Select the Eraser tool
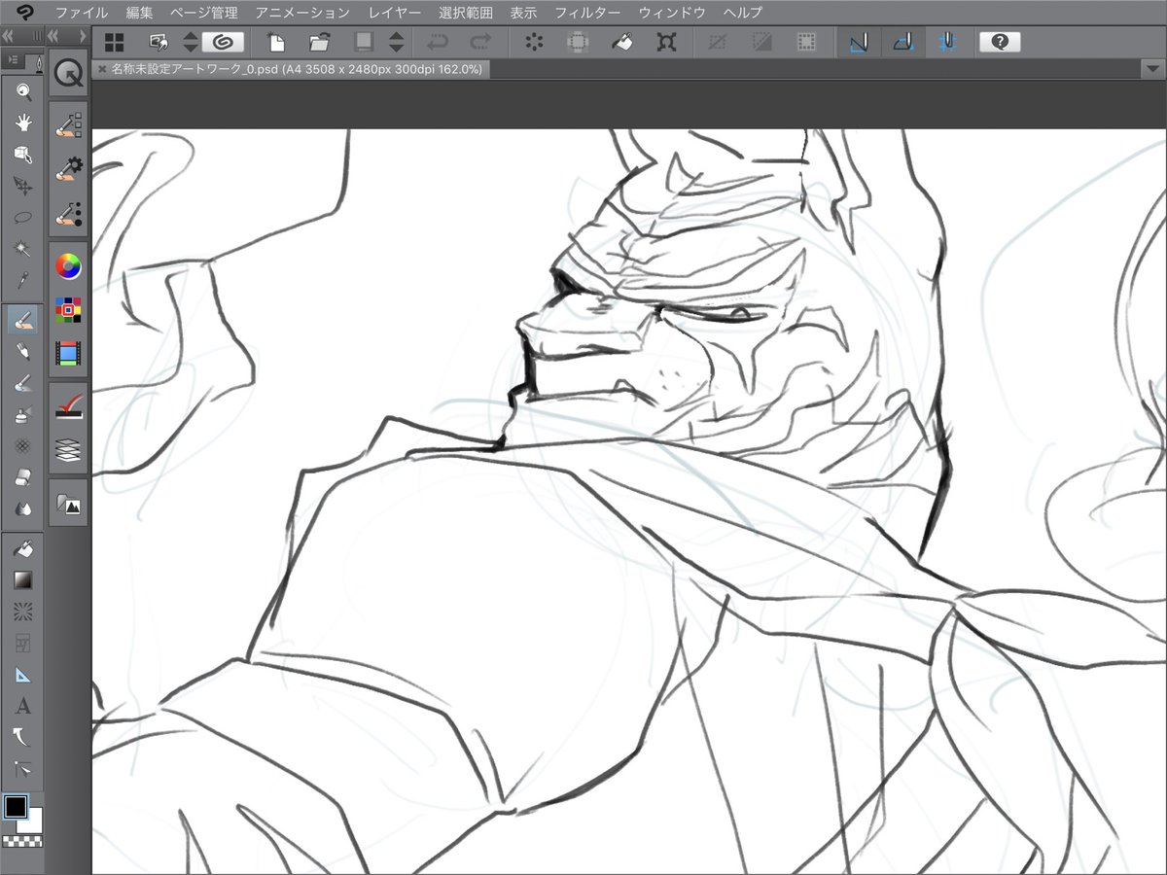Viewport: 1167px width, 875px height. pyautogui.click(x=23, y=477)
